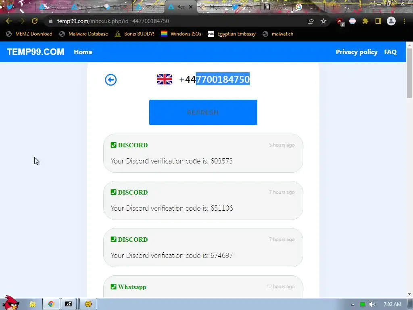Click the TEMP99.COM site logo
The image size is (413, 310).
35,52
